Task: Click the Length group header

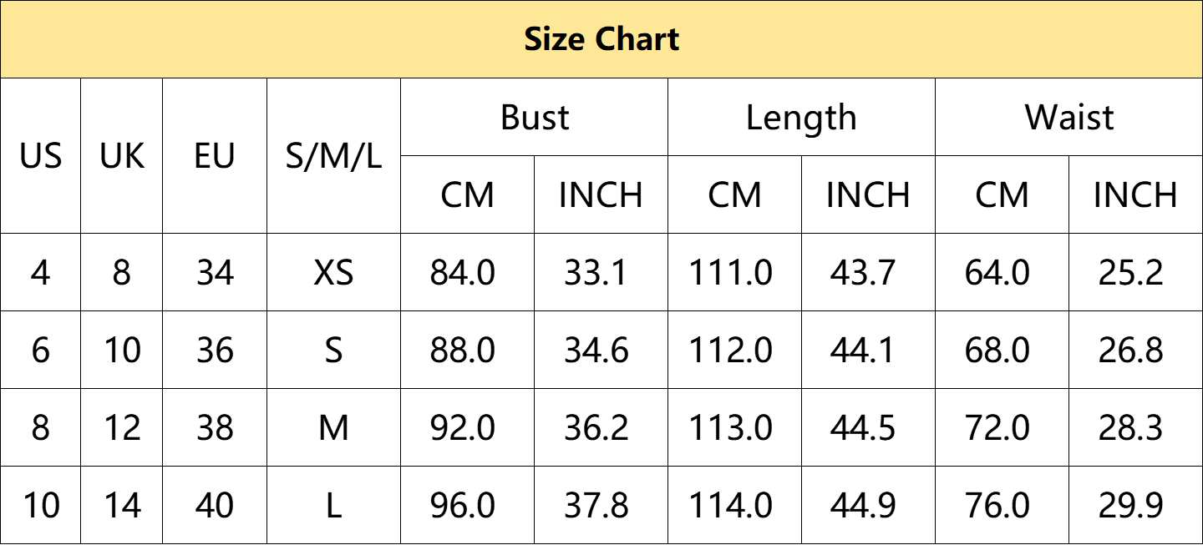Action: pyautogui.click(x=801, y=117)
